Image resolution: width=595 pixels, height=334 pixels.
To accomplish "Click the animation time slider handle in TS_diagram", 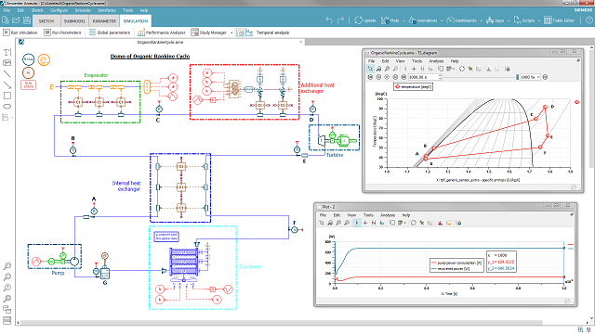I will point(517,77).
